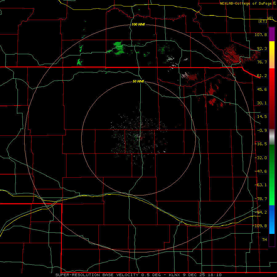The width and height of the screenshot is (277, 277).
Task: Click the purple segment of color bar
Action: (272, 34)
